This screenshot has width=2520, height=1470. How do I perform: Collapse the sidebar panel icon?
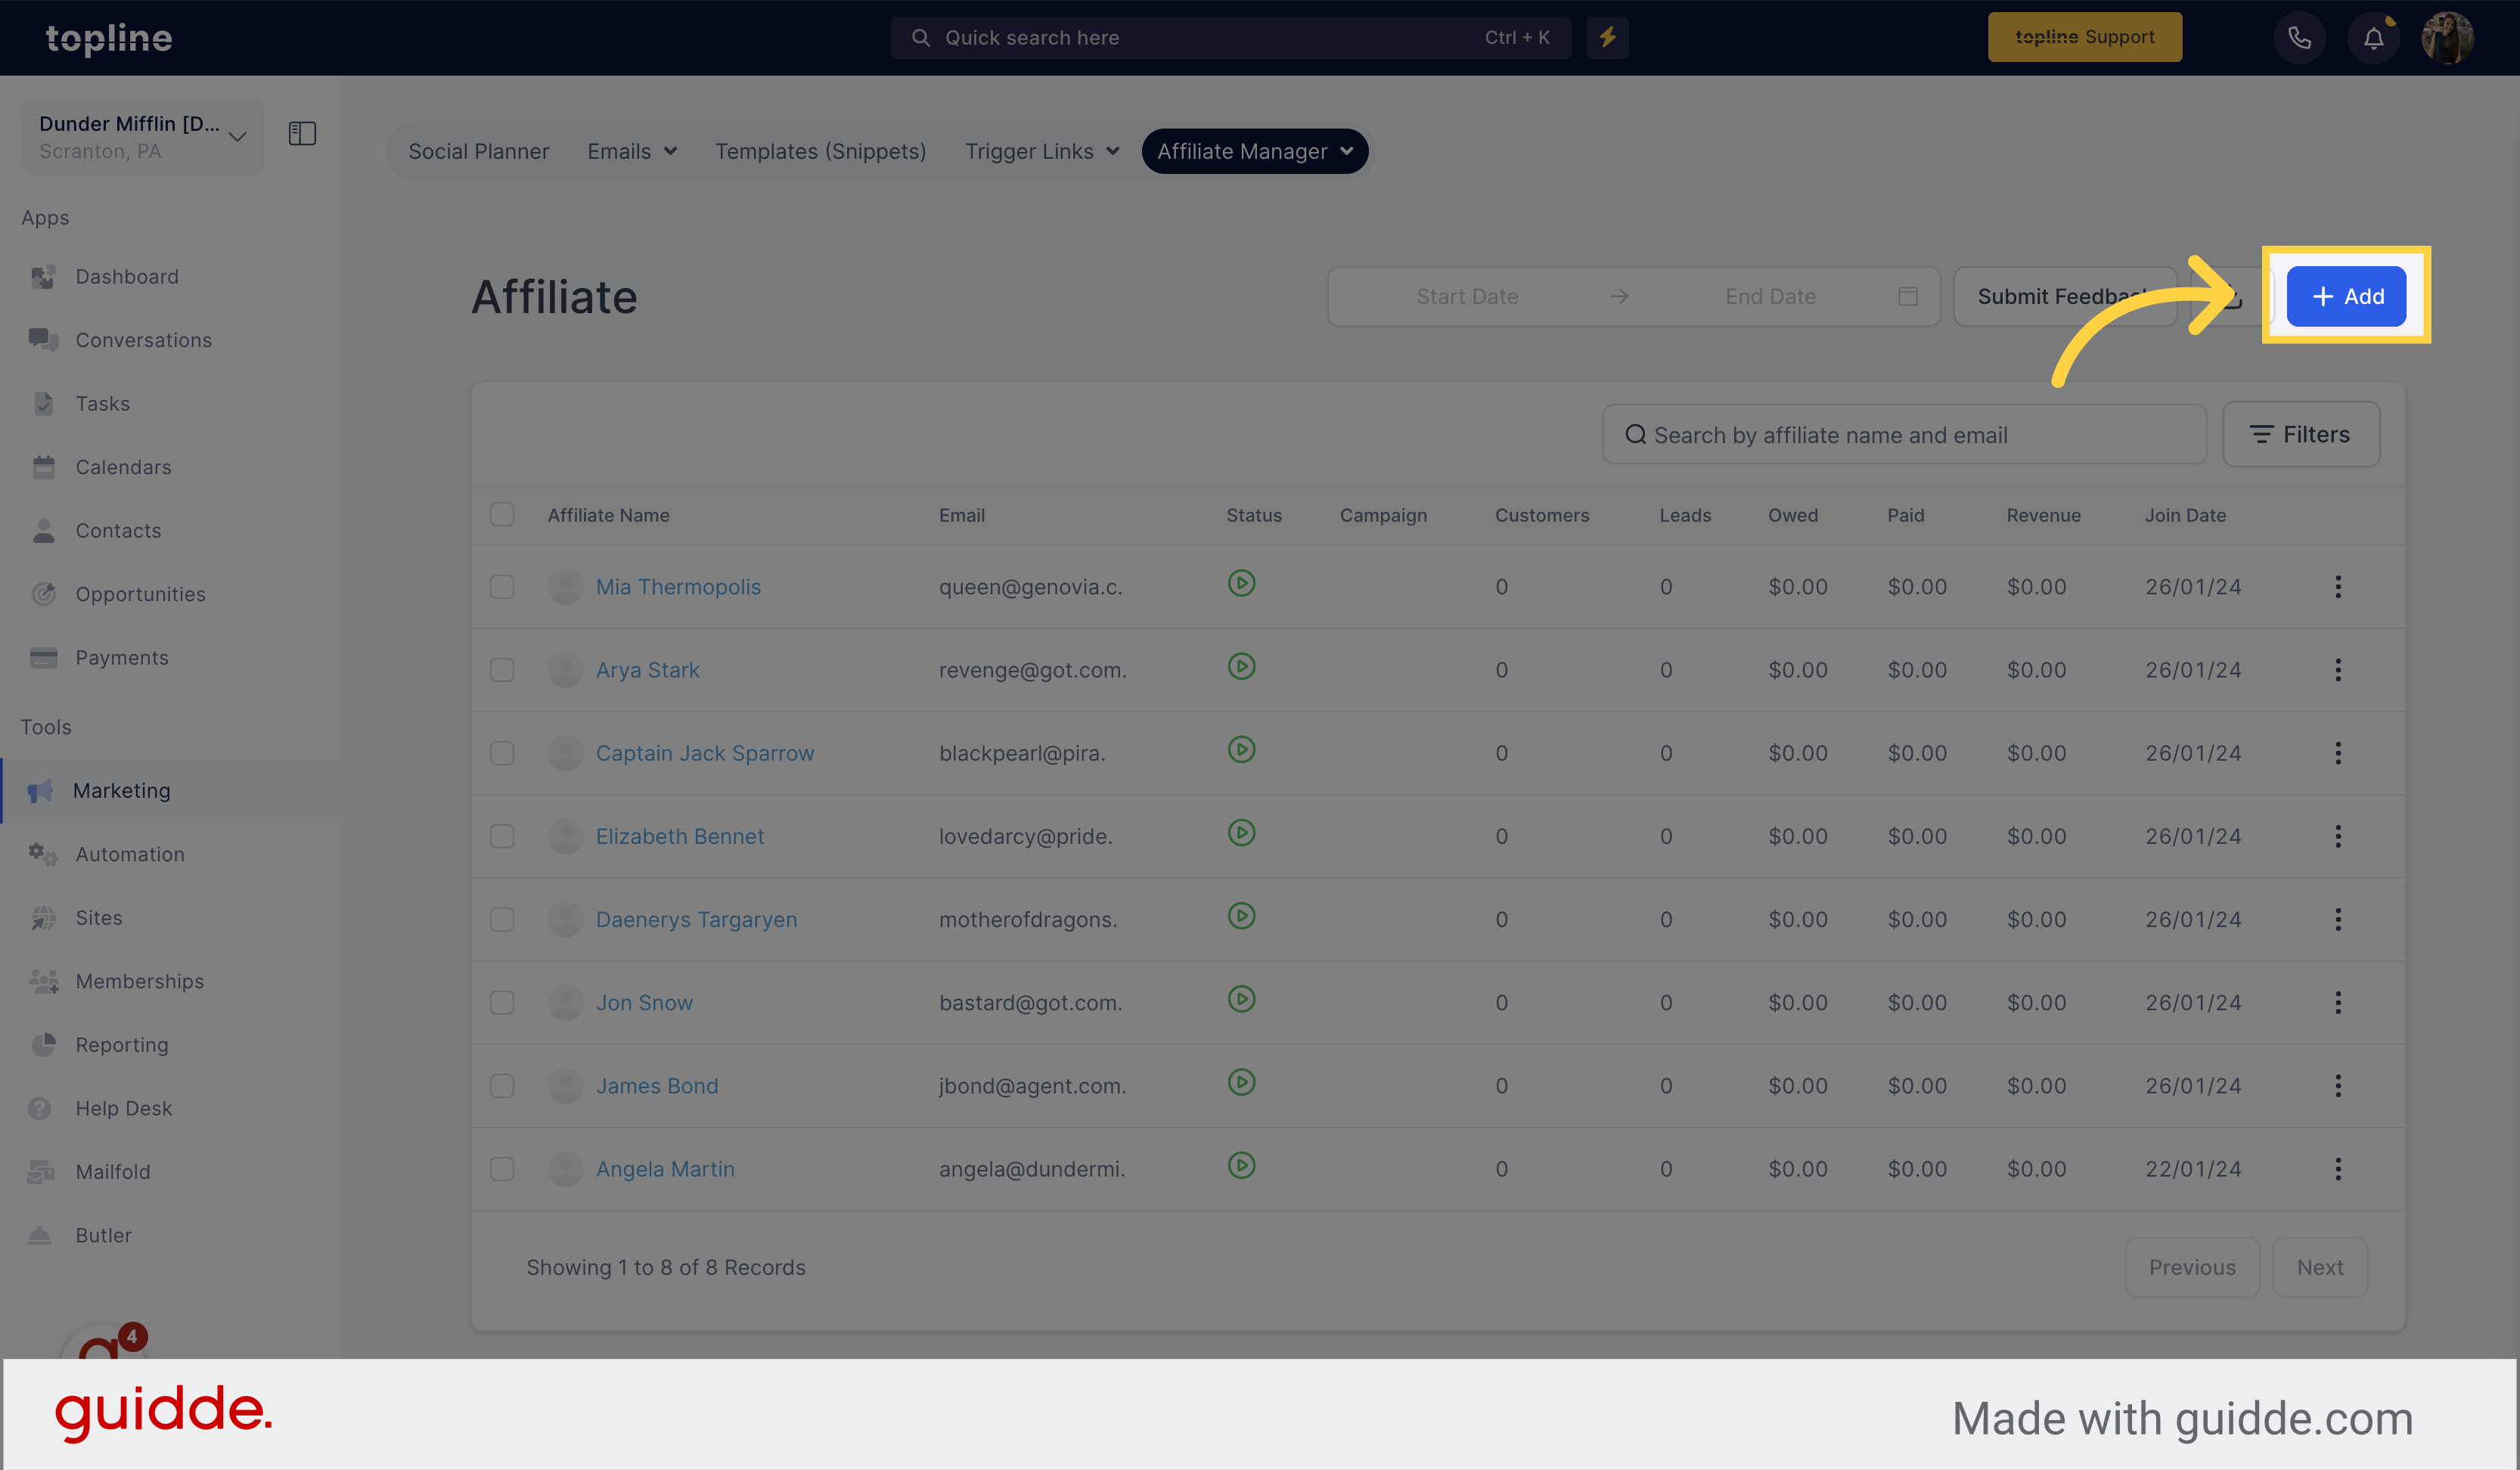(x=302, y=134)
